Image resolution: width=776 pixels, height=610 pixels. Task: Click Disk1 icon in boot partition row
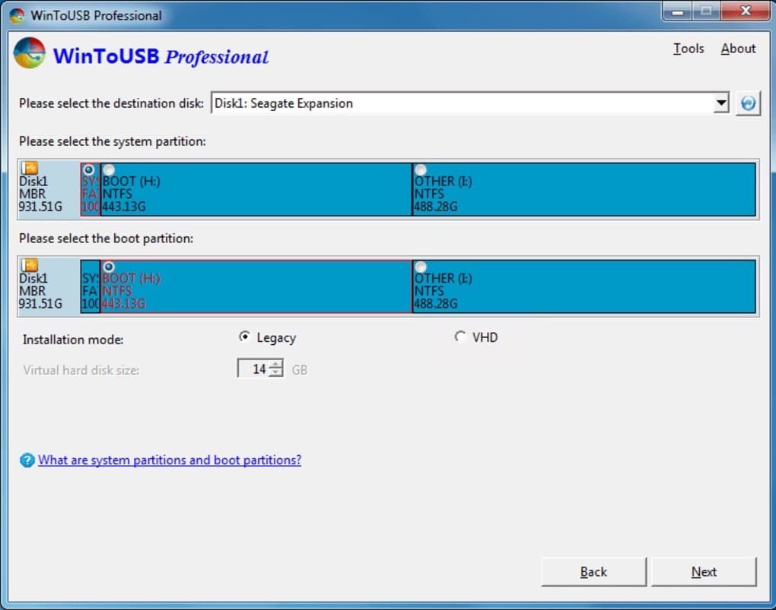[30, 266]
